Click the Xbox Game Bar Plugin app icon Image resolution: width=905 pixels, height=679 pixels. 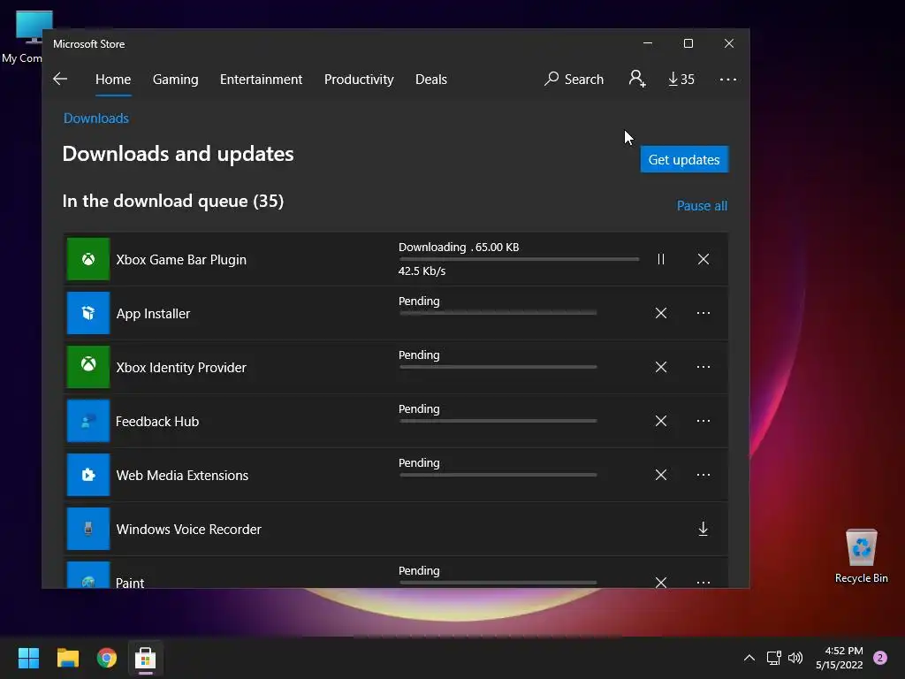(88, 259)
